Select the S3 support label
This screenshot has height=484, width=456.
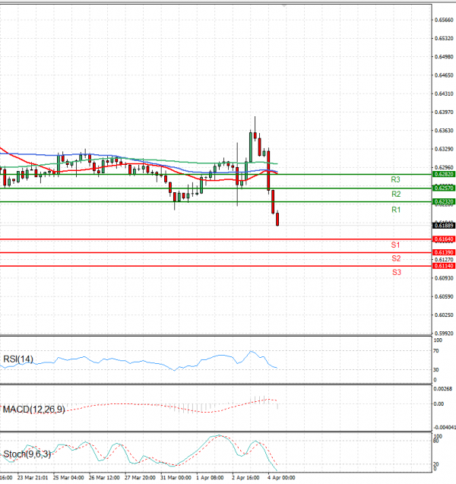coord(396,272)
